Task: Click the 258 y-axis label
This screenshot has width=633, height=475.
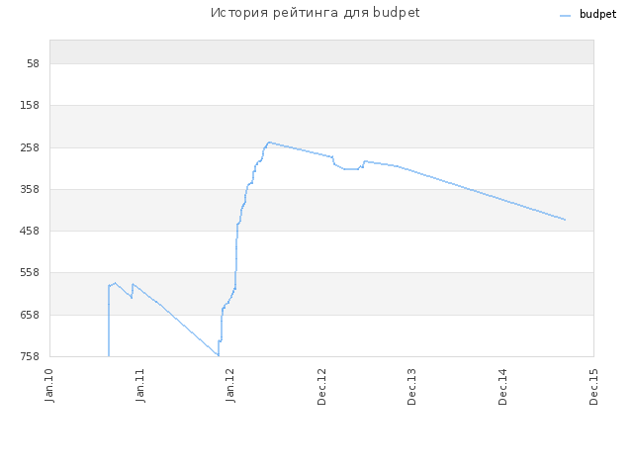Action: click(30, 147)
